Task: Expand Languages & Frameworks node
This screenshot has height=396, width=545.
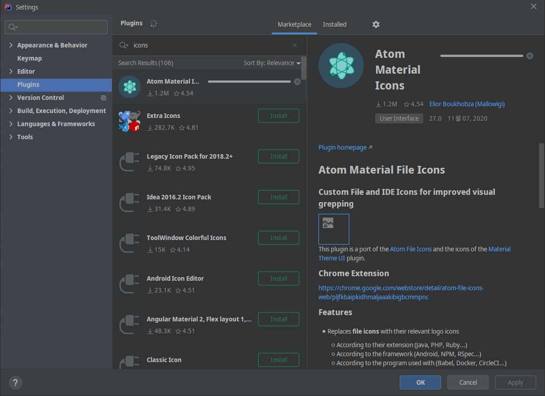Action: point(11,124)
